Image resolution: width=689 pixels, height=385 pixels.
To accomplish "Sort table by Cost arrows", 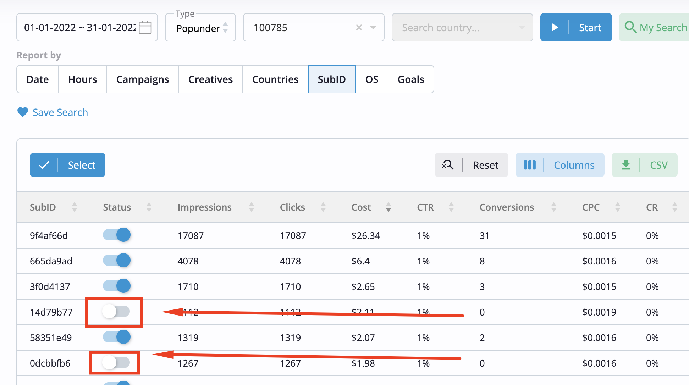I will 388,207.
